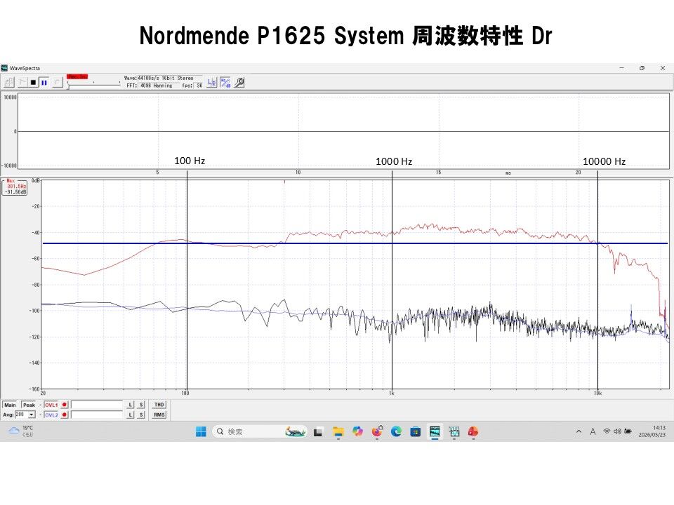
Task: Click the speaker volume tray icon
Action: (617, 431)
